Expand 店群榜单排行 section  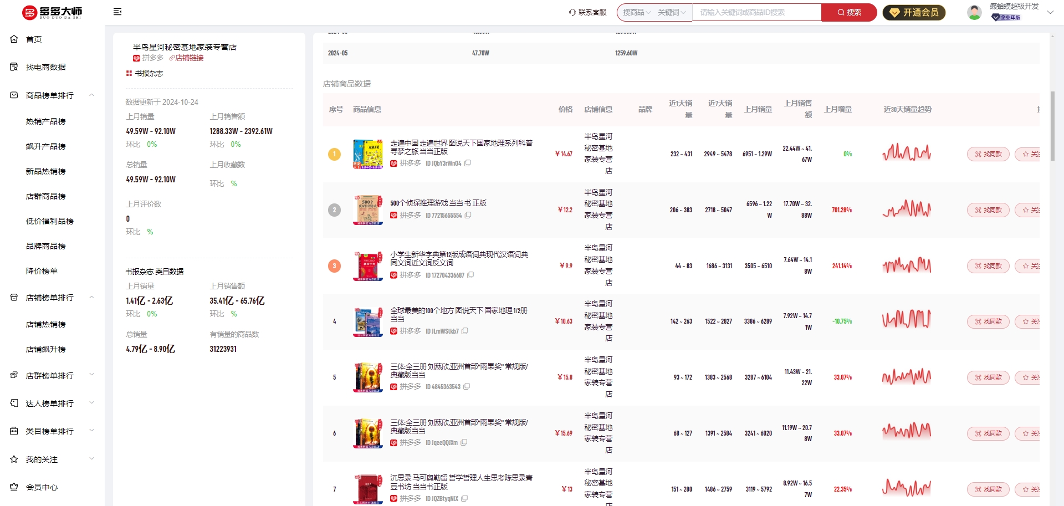click(91, 375)
